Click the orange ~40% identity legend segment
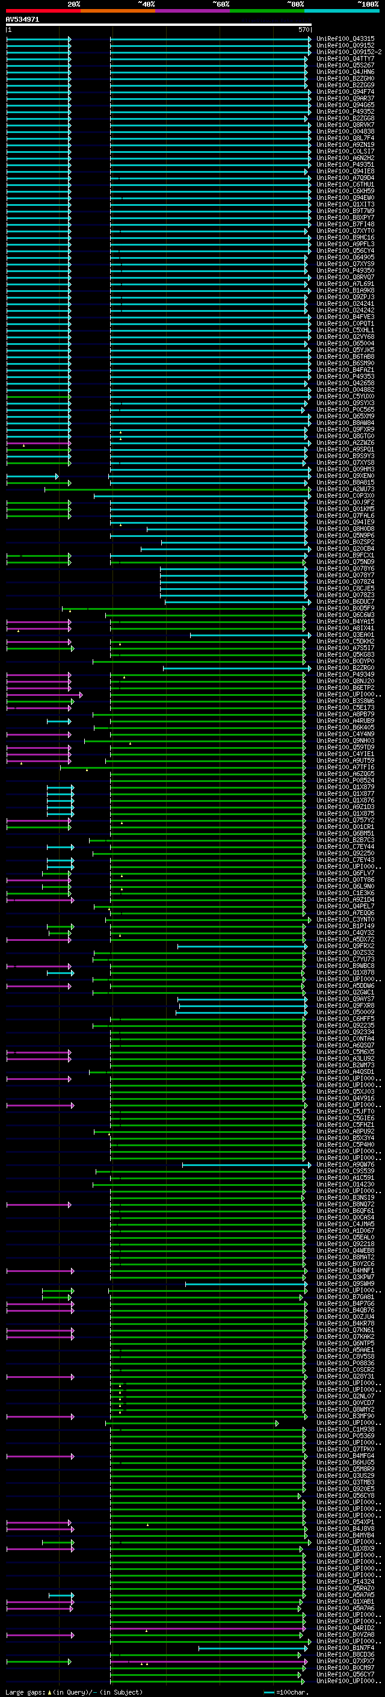Image resolution: width=385 pixels, height=1697 pixels. coord(118,11)
